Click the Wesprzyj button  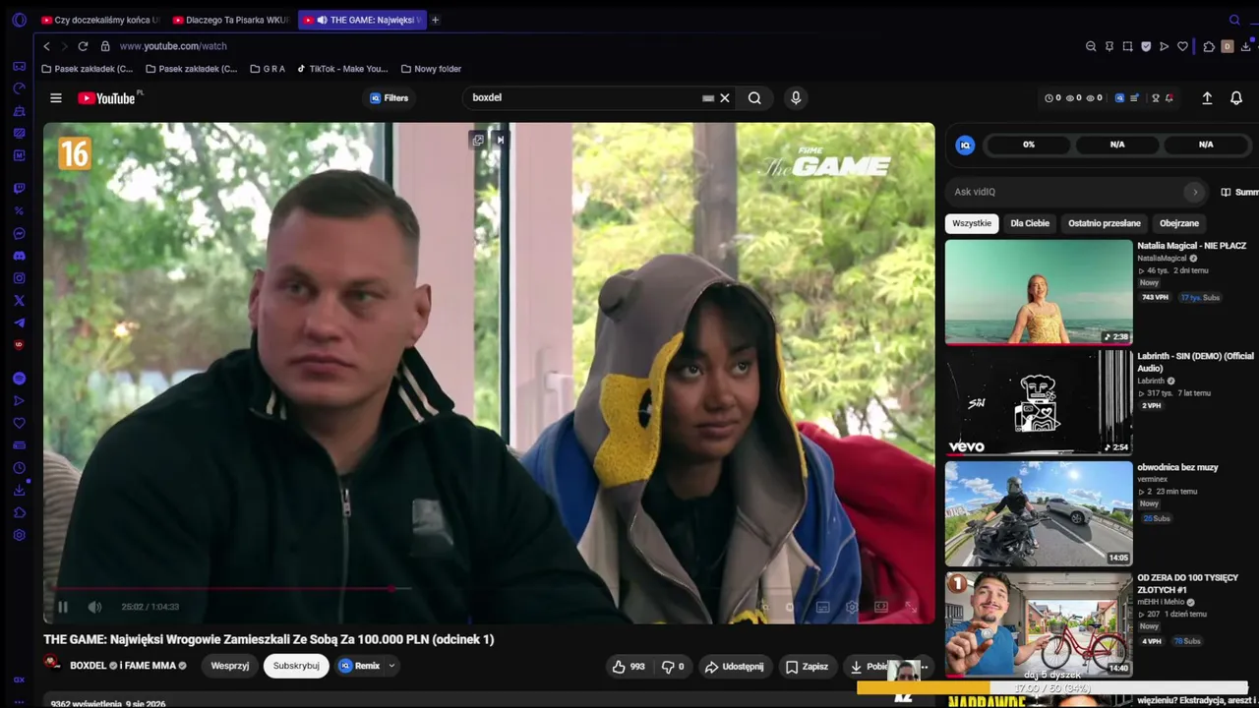pos(230,666)
